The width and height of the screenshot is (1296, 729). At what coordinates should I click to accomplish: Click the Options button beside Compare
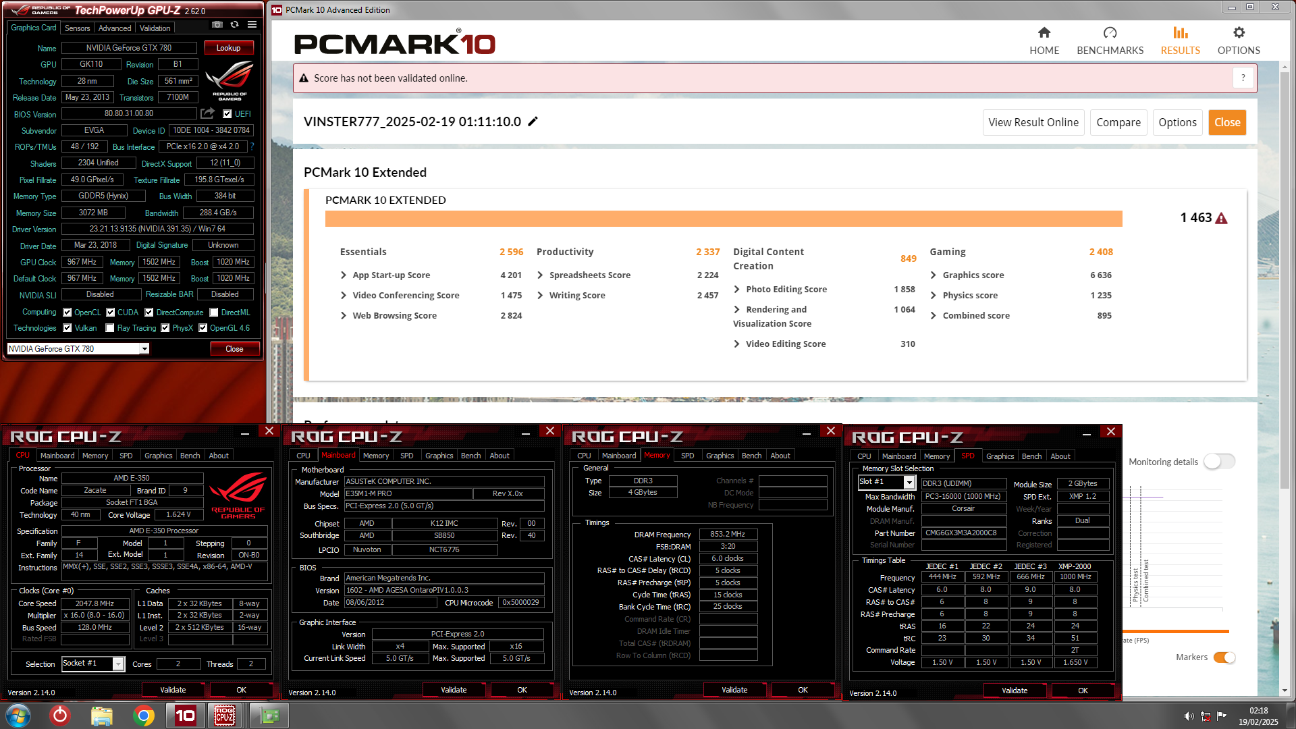point(1177,122)
